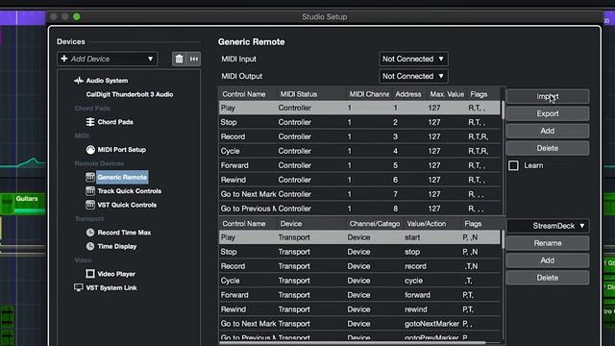The width and height of the screenshot is (615, 346).
Task: Click the Address column header
Action: pos(408,94)
